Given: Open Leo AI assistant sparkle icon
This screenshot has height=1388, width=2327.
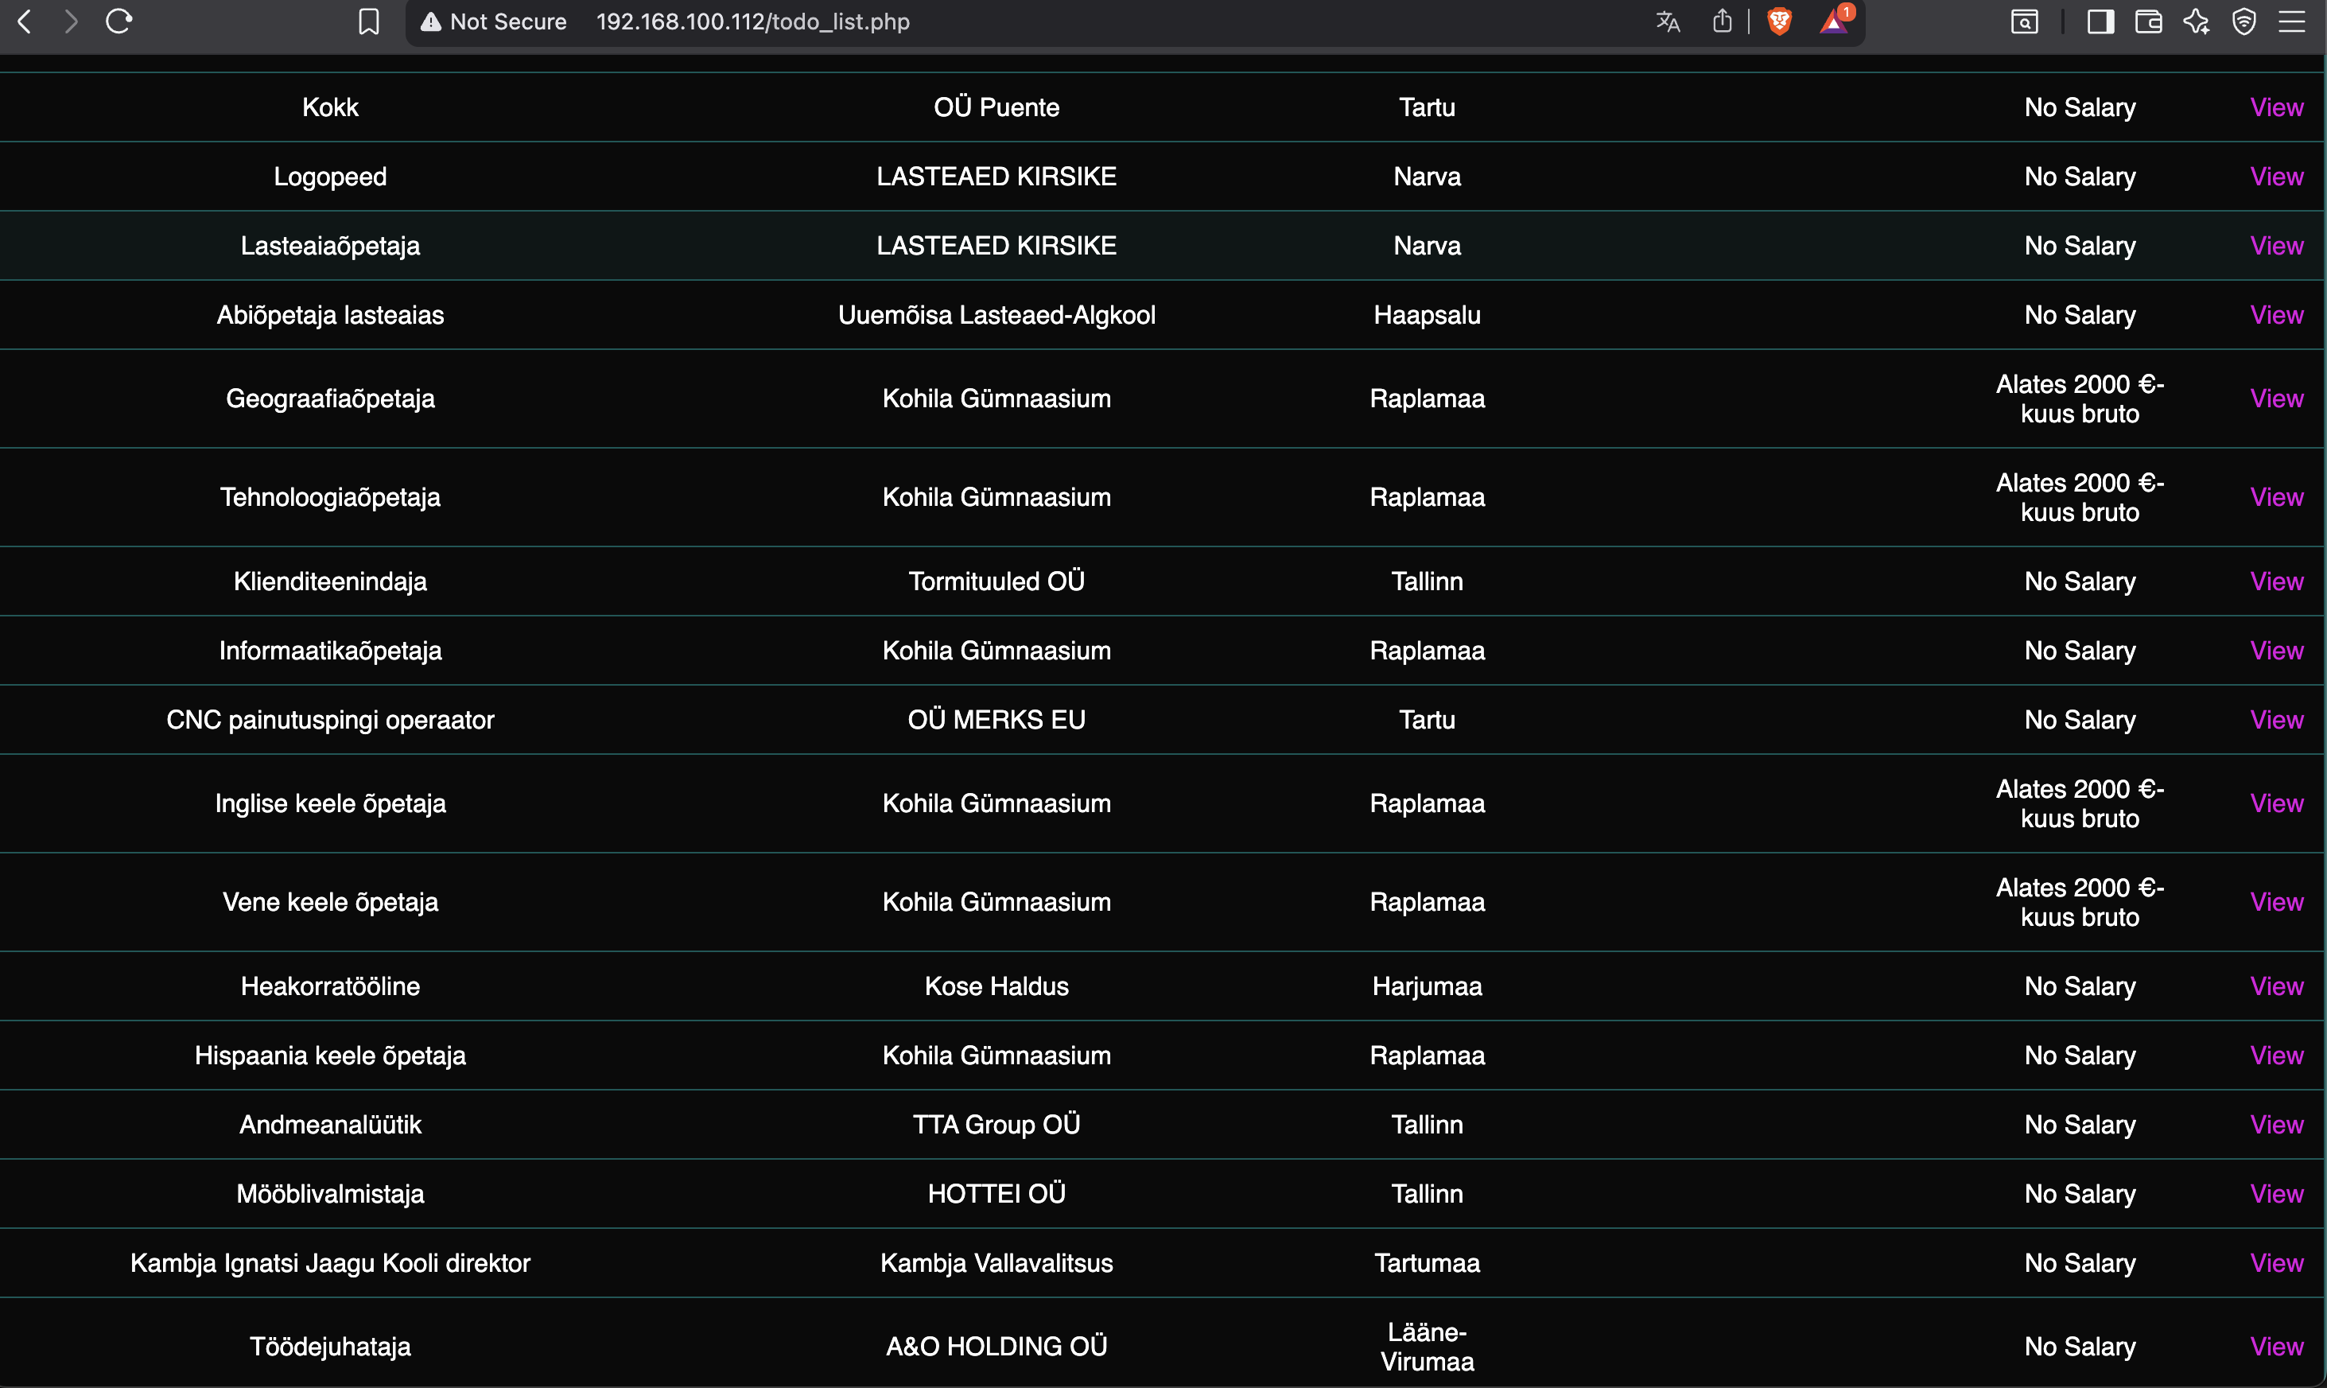Looking at the screenshot, I should [2197, 21].
